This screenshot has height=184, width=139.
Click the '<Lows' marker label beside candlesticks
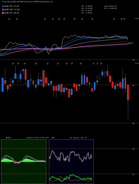click(x=137, y=63)
